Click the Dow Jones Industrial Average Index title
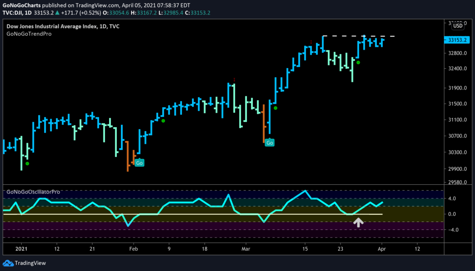This screenshot has width=475, height=271. coord(63,26)
